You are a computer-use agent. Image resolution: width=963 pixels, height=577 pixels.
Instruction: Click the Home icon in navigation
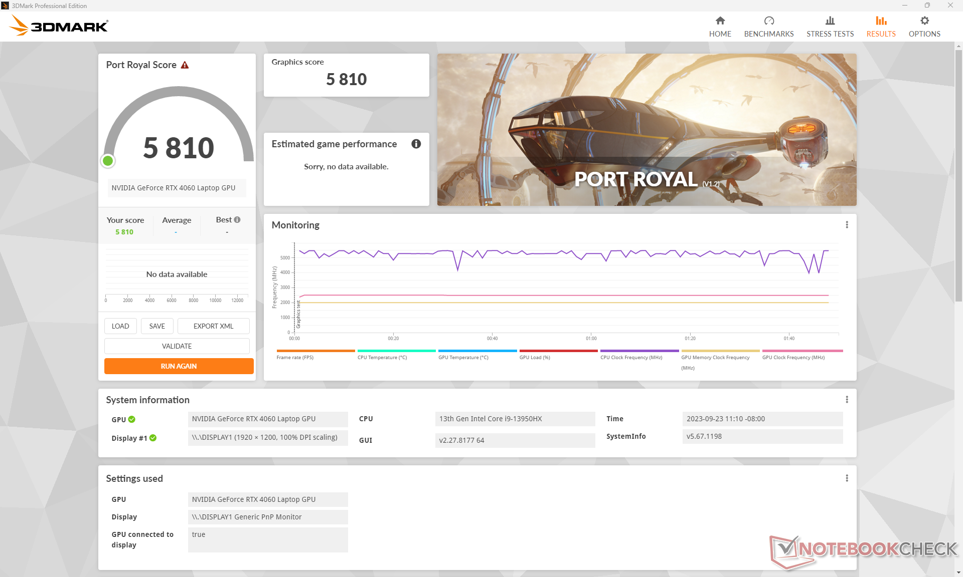point(720,21)
